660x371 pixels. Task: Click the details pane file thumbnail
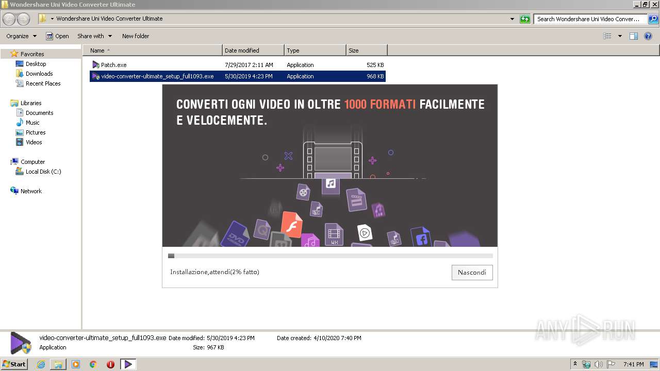[21, 343]
